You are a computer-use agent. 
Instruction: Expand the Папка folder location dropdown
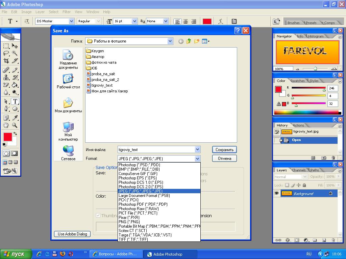tap(170, 41)
